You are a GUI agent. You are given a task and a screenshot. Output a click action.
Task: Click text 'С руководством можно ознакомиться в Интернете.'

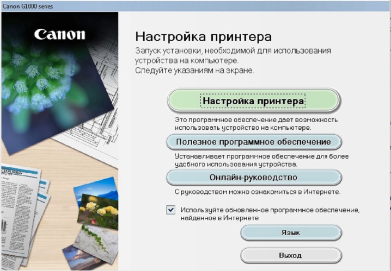coord(258,192)
